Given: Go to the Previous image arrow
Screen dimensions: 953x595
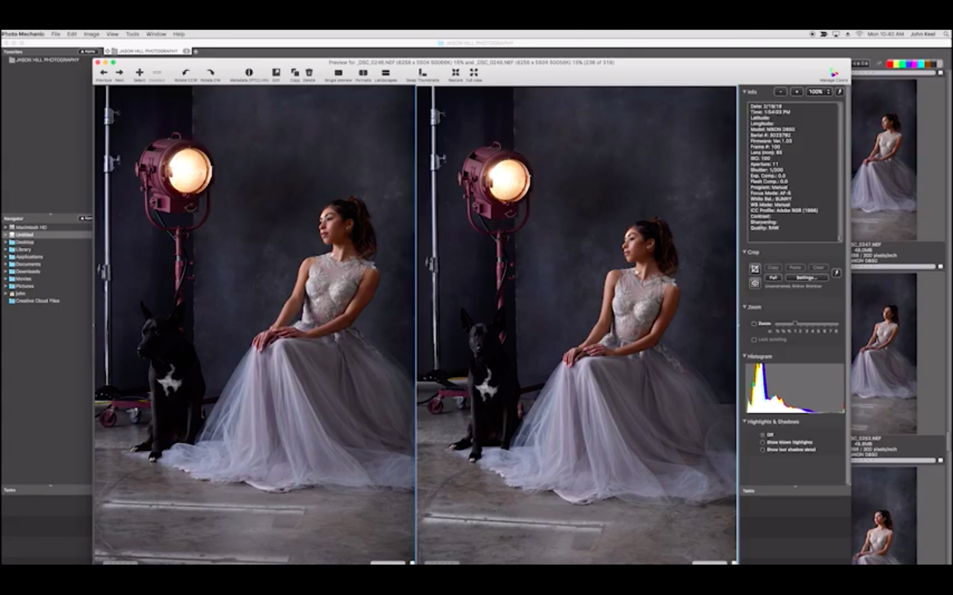Looking at the screenshot, I should 103,73.
